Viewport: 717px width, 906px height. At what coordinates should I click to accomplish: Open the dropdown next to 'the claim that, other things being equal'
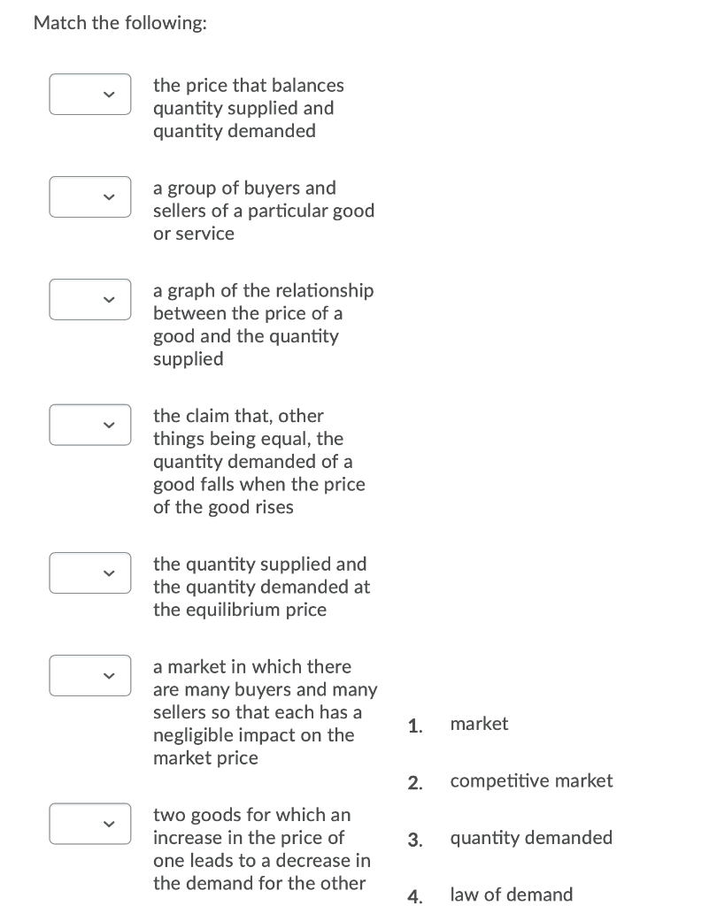pos(89,425)
